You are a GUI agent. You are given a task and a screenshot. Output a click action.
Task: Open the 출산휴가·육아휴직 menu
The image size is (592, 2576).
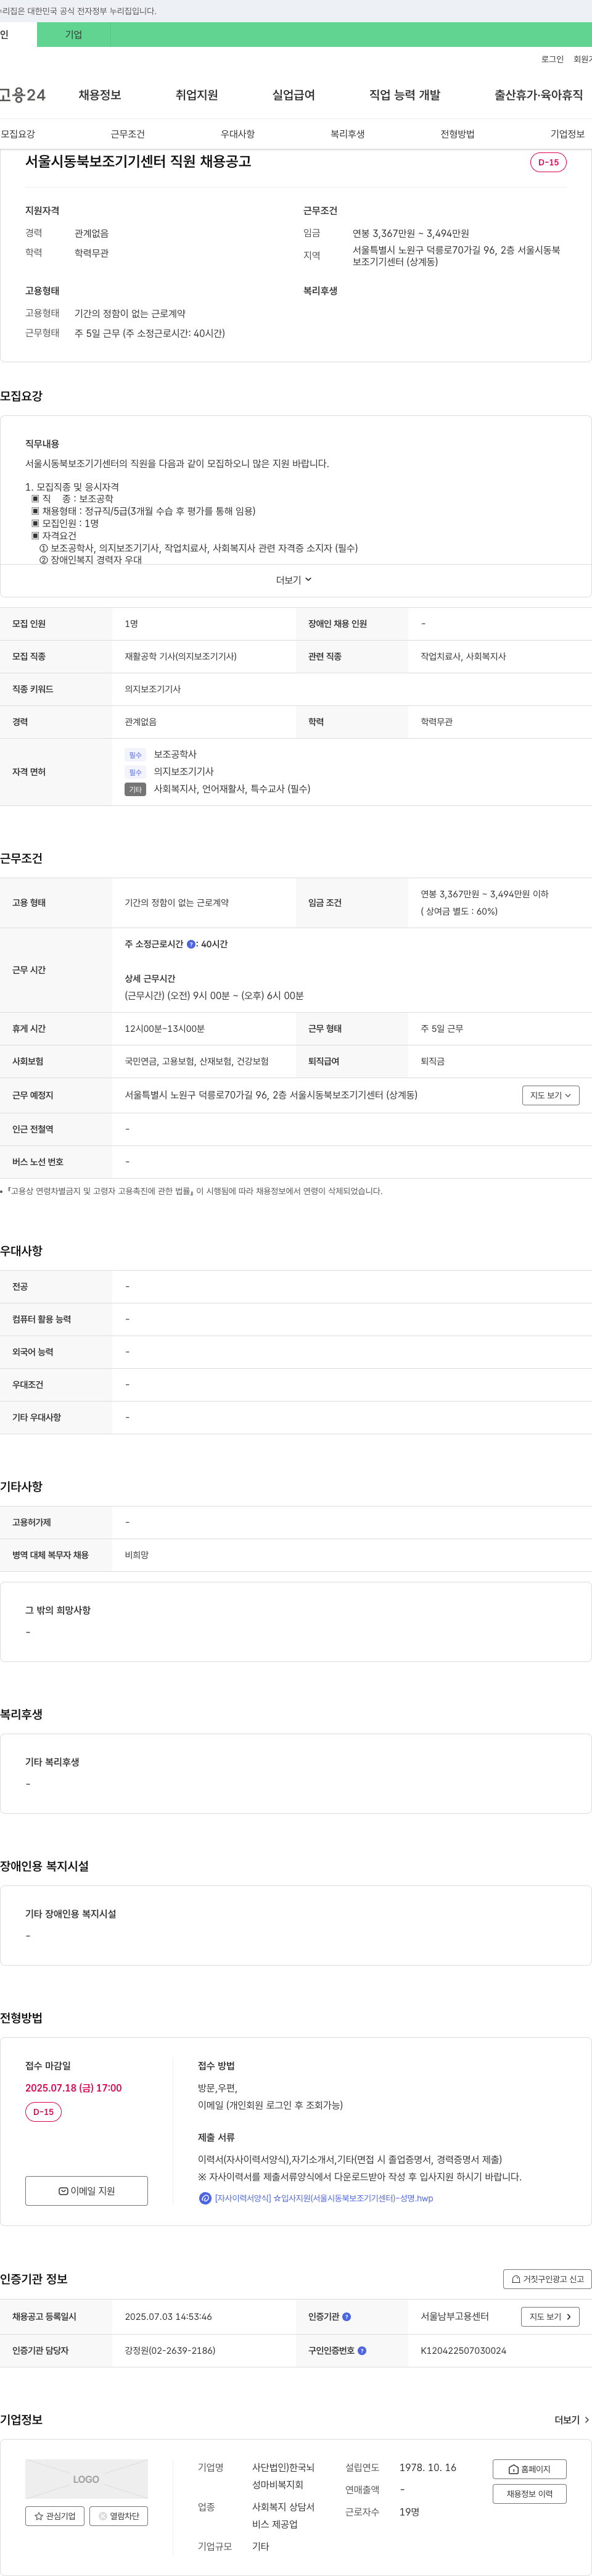pyautogui.click(x=538, y=95)
